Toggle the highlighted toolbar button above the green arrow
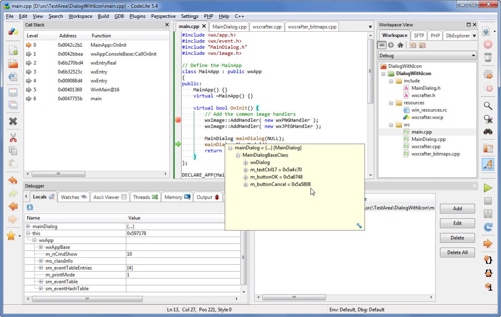 pos(488,164)
